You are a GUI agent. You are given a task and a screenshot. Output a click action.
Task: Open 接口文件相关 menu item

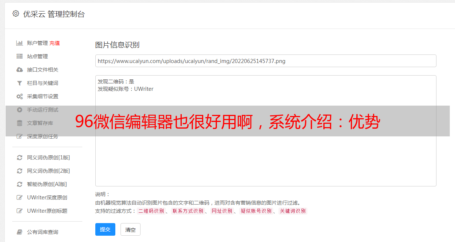(43, 70)
